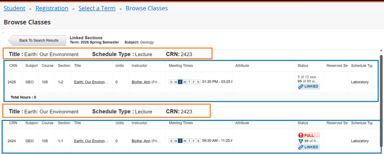Sort first table by Units column header
Image resolution: width=384 pixels, height=154 pixels.
click(x=120, y=65)
